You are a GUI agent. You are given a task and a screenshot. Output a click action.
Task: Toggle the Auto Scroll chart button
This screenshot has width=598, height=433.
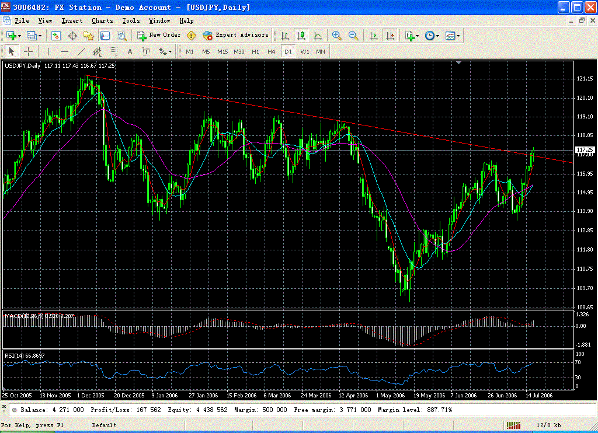coord(374,36)
